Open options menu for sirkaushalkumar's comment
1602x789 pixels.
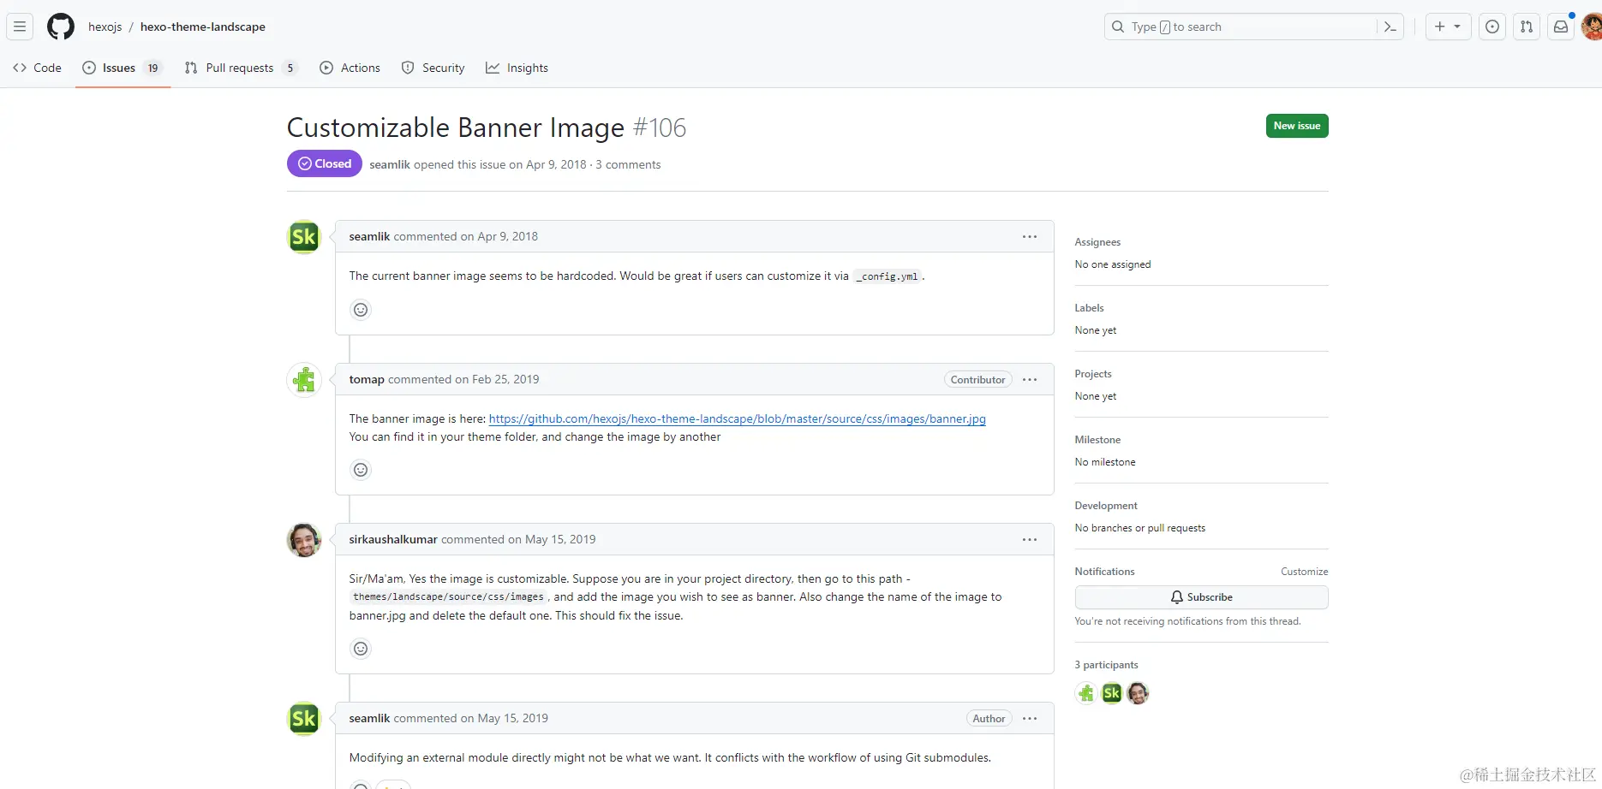click(1030, 539)
